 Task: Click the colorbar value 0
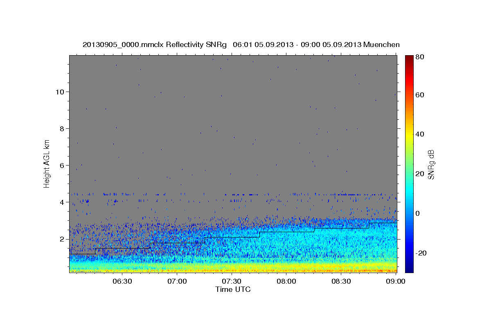417,213
